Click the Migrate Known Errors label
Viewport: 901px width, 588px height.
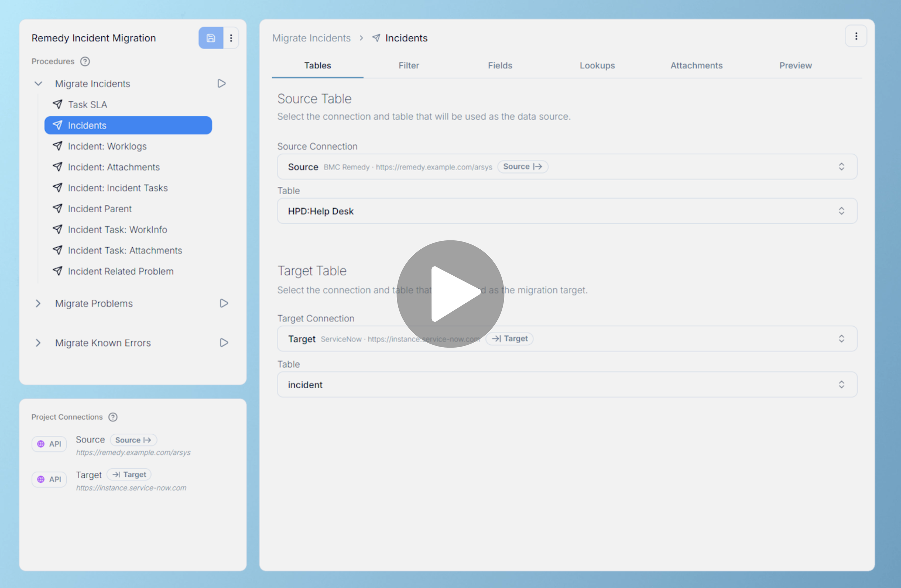tap(103, 343)
